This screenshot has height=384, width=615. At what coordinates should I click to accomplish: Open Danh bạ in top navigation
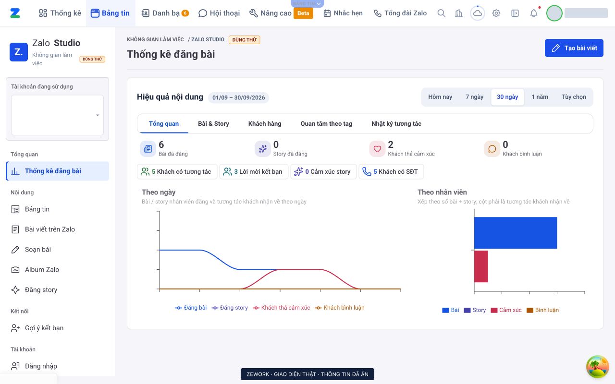[x=165, y=13]
